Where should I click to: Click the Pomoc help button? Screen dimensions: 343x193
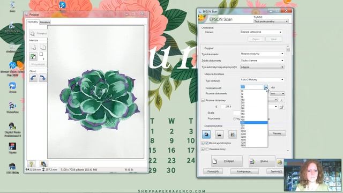[x=213, y=172]
